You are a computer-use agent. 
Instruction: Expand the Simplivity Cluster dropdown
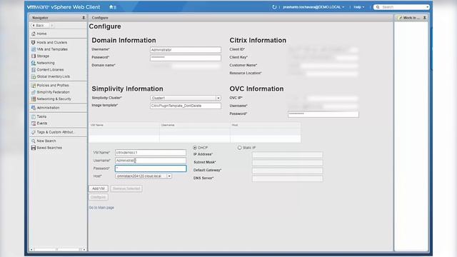pos(218,99)
